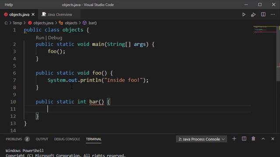The width and height of the screenshot is (280, 157).
Task: Close the objects.java tab
Action: 33,14
